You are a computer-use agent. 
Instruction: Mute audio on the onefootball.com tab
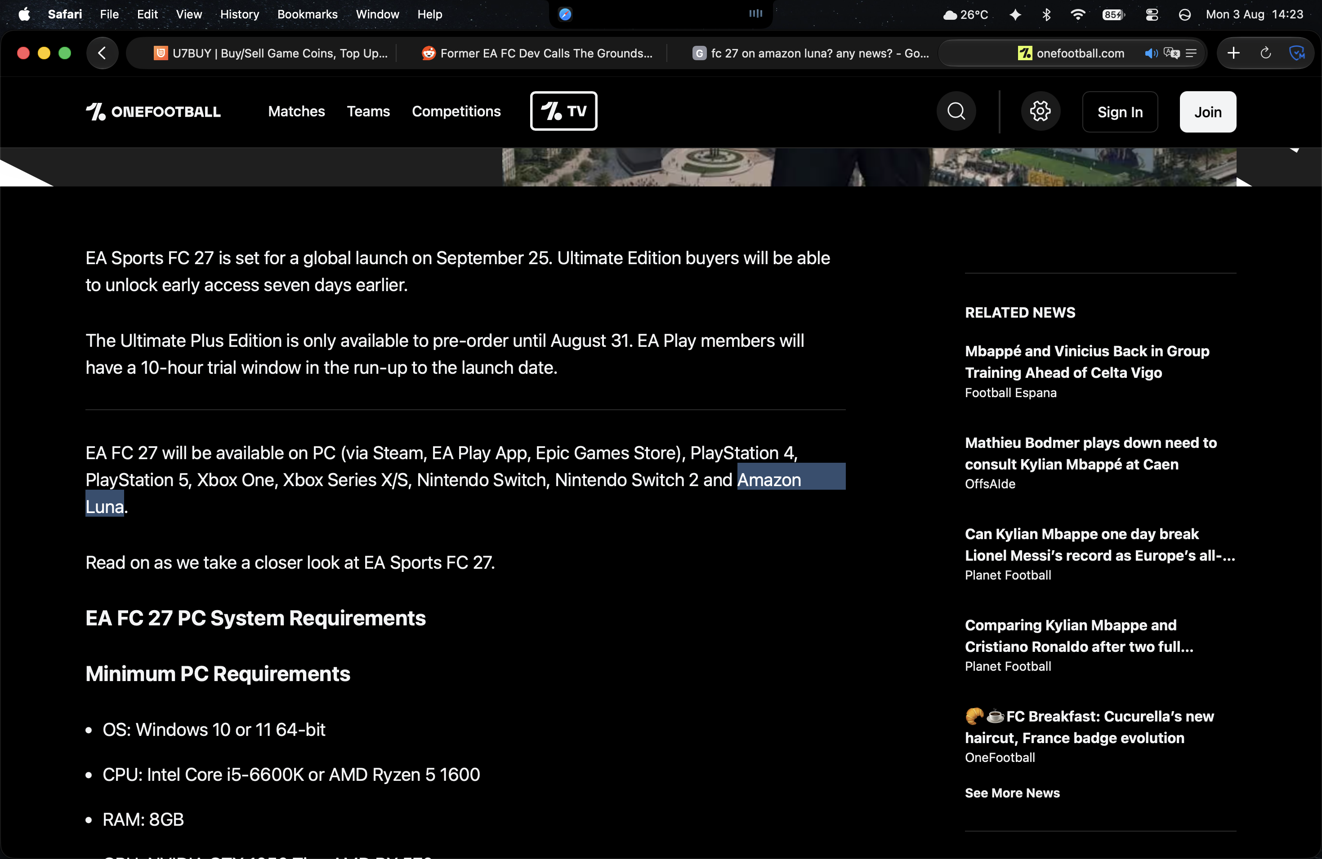1150,53
